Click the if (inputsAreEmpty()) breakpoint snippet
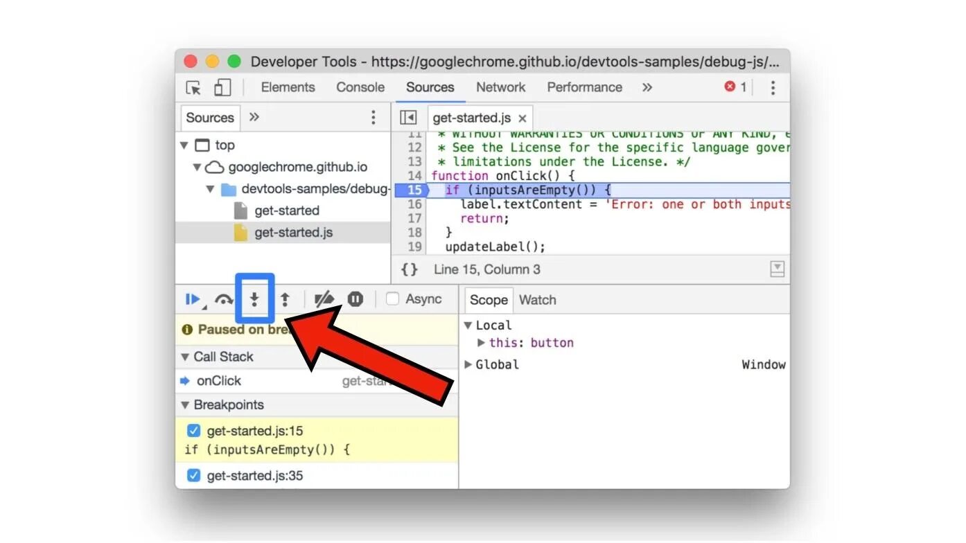 [267, 449]
